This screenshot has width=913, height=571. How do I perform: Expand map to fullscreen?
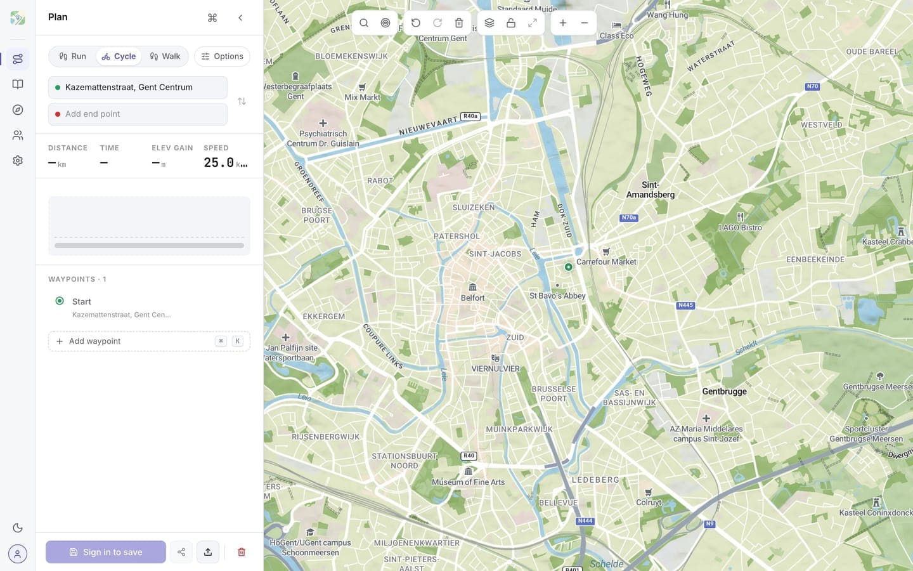(533, 23)
